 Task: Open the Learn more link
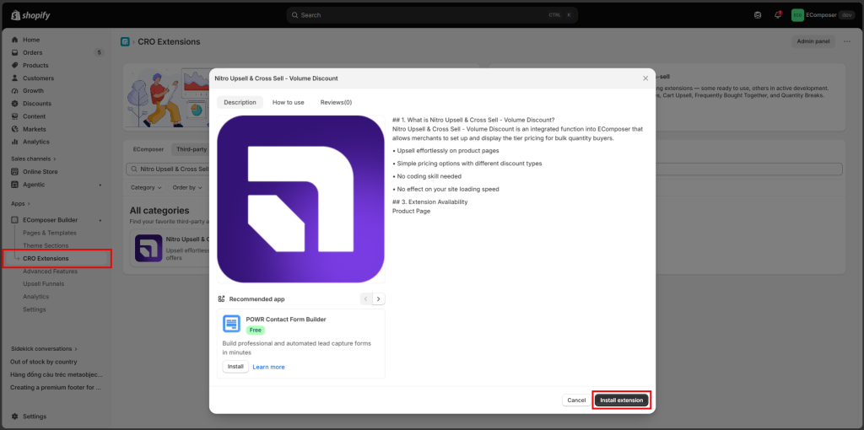coord(269,367)
